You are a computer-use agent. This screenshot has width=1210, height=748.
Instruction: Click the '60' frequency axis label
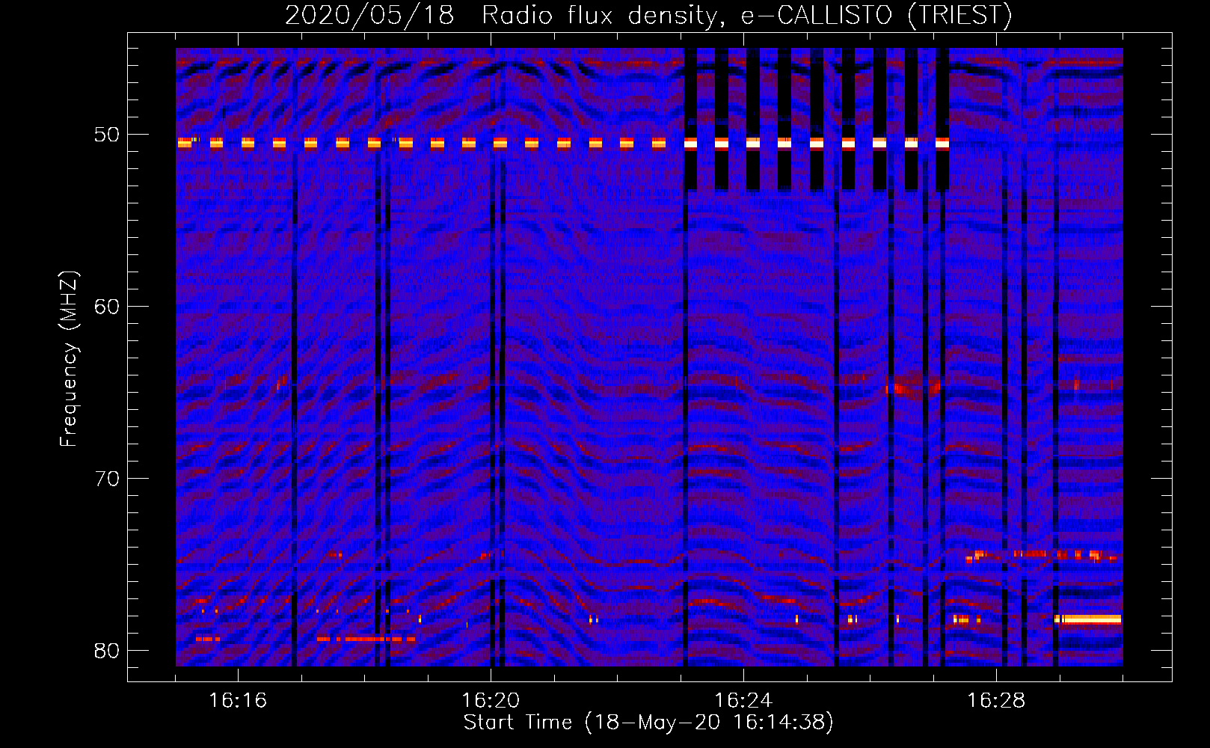107,307
